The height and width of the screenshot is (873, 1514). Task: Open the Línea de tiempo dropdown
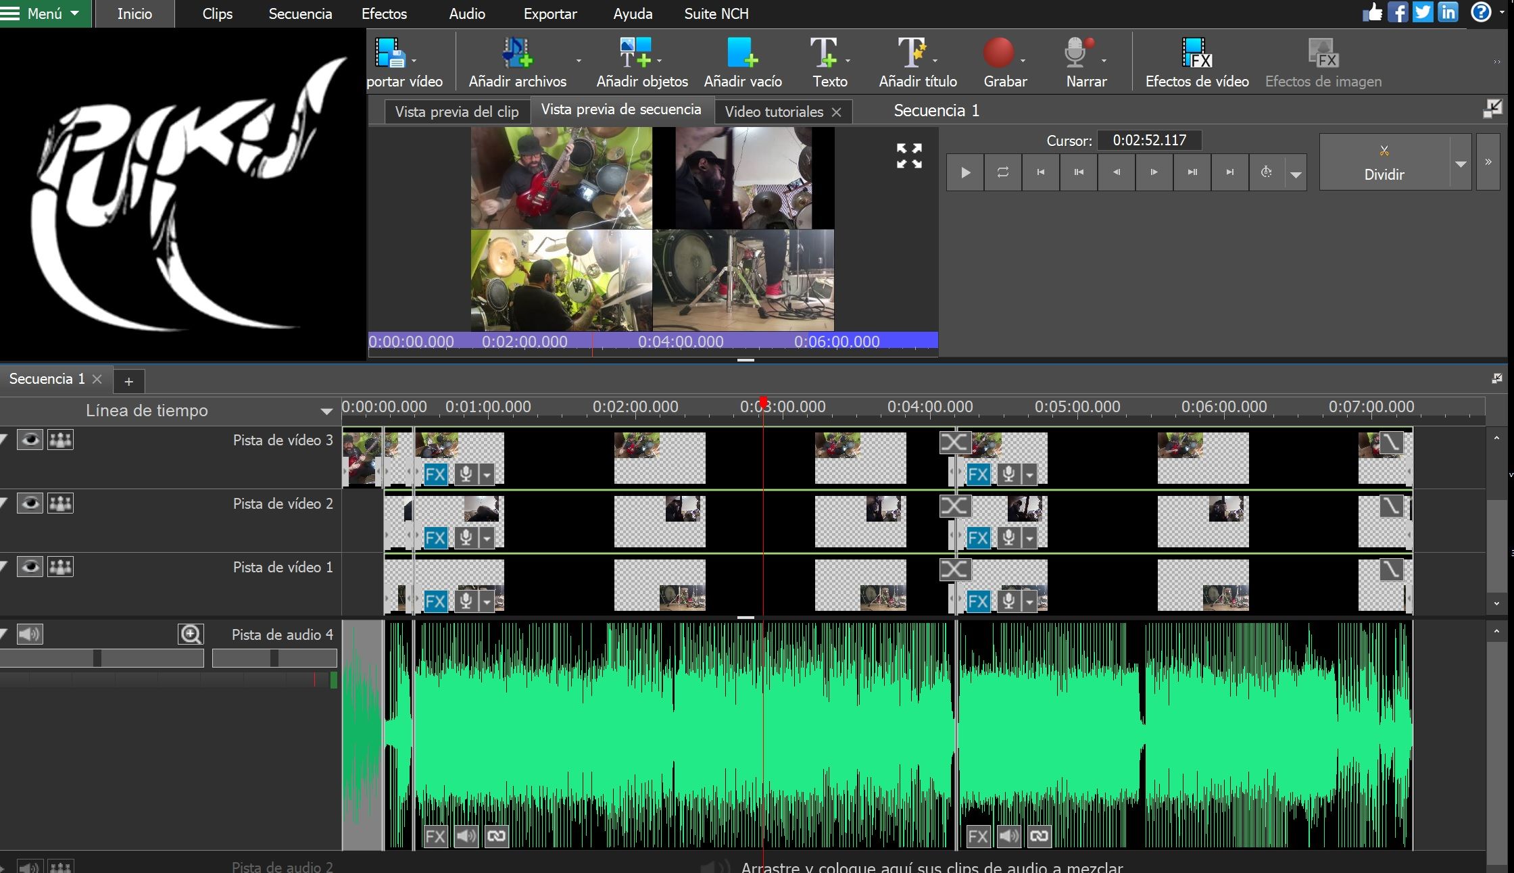point(326,411)
